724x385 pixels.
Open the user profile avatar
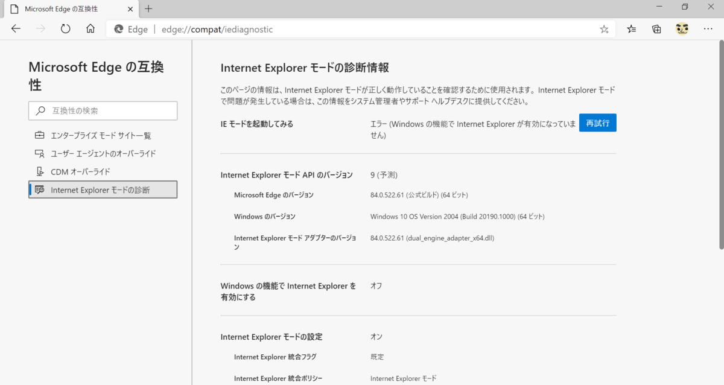pyautogui.click(x=682, y=29)
